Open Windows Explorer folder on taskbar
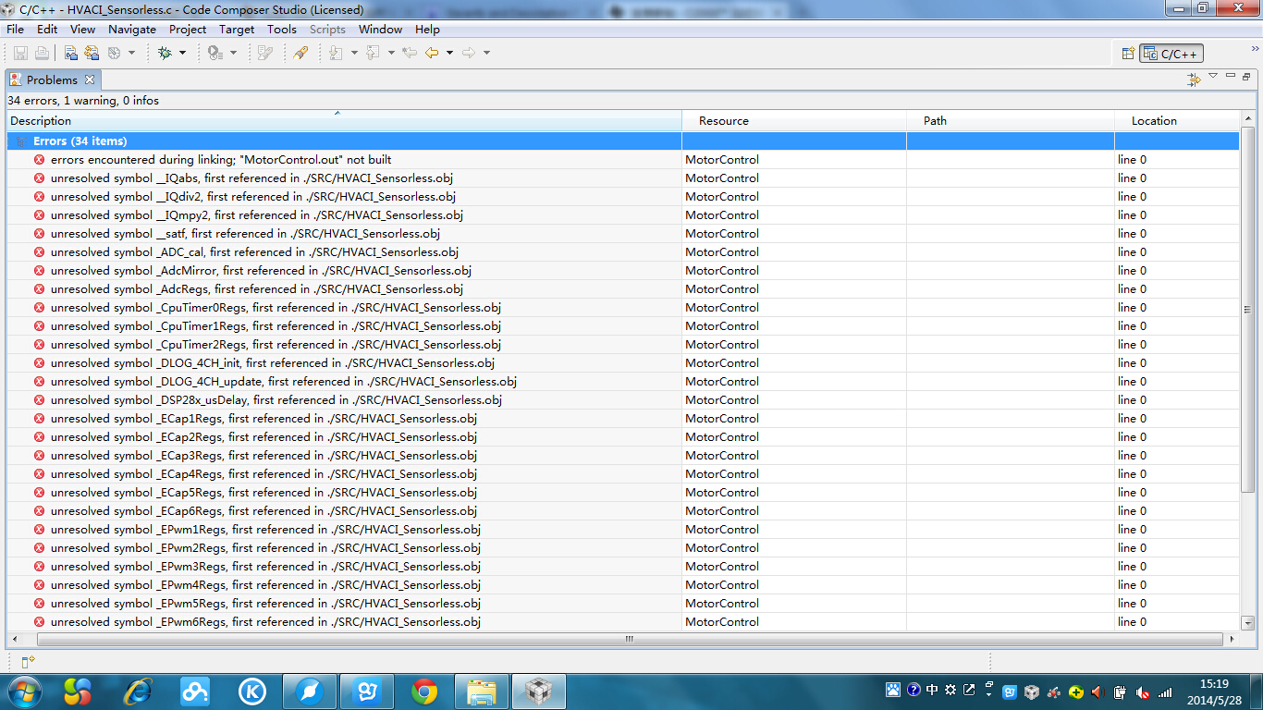The width and height of the screenshot is (1263, 710). [482, 692]
